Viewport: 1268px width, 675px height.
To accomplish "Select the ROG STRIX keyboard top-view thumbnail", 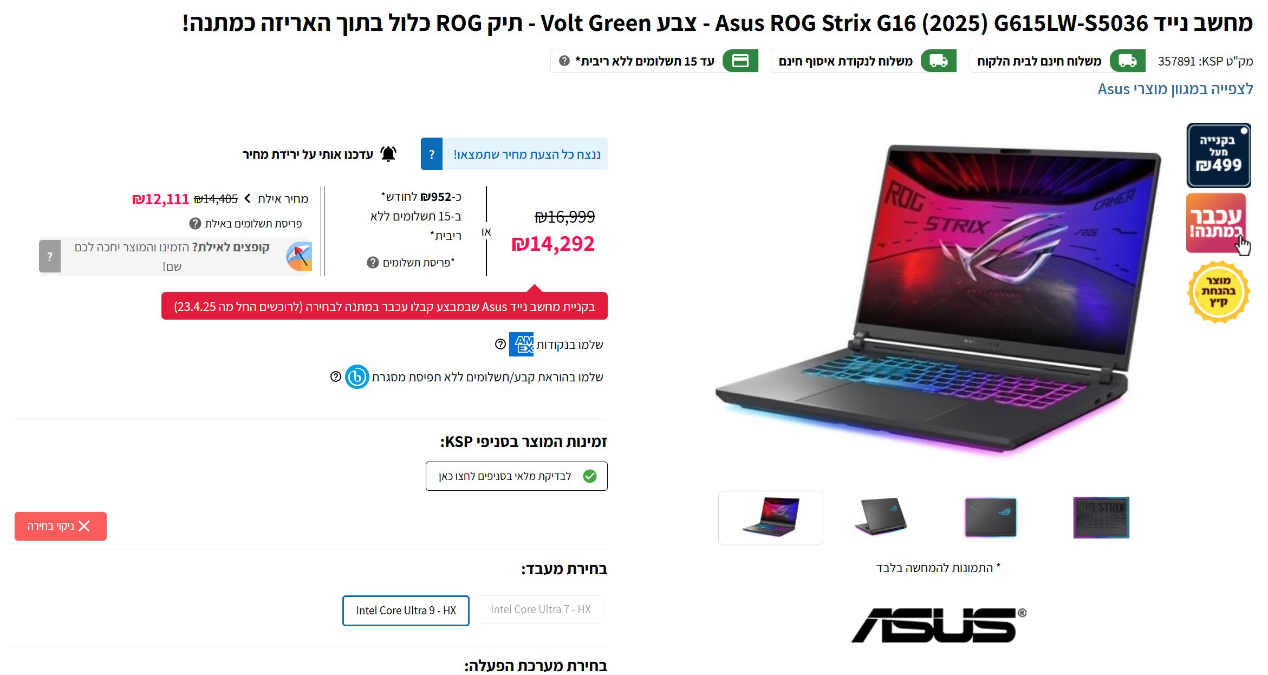I will [1101, 517].
